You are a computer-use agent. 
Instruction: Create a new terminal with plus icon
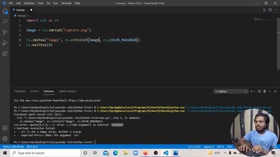pos(251,91)
